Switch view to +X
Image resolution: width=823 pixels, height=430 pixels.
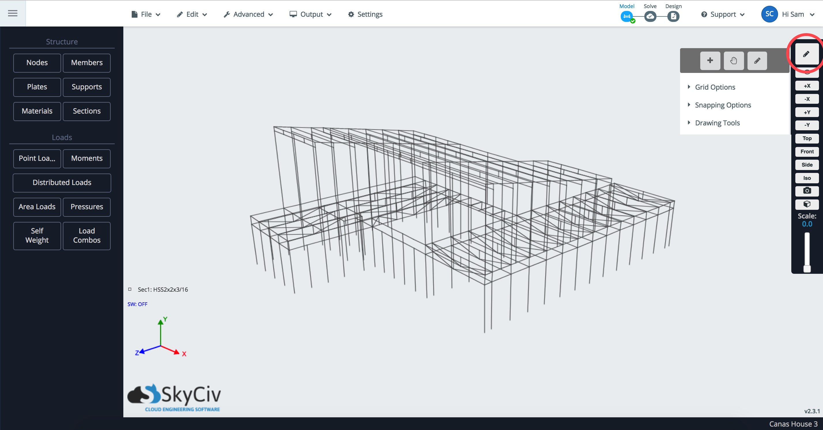[807, 86]
